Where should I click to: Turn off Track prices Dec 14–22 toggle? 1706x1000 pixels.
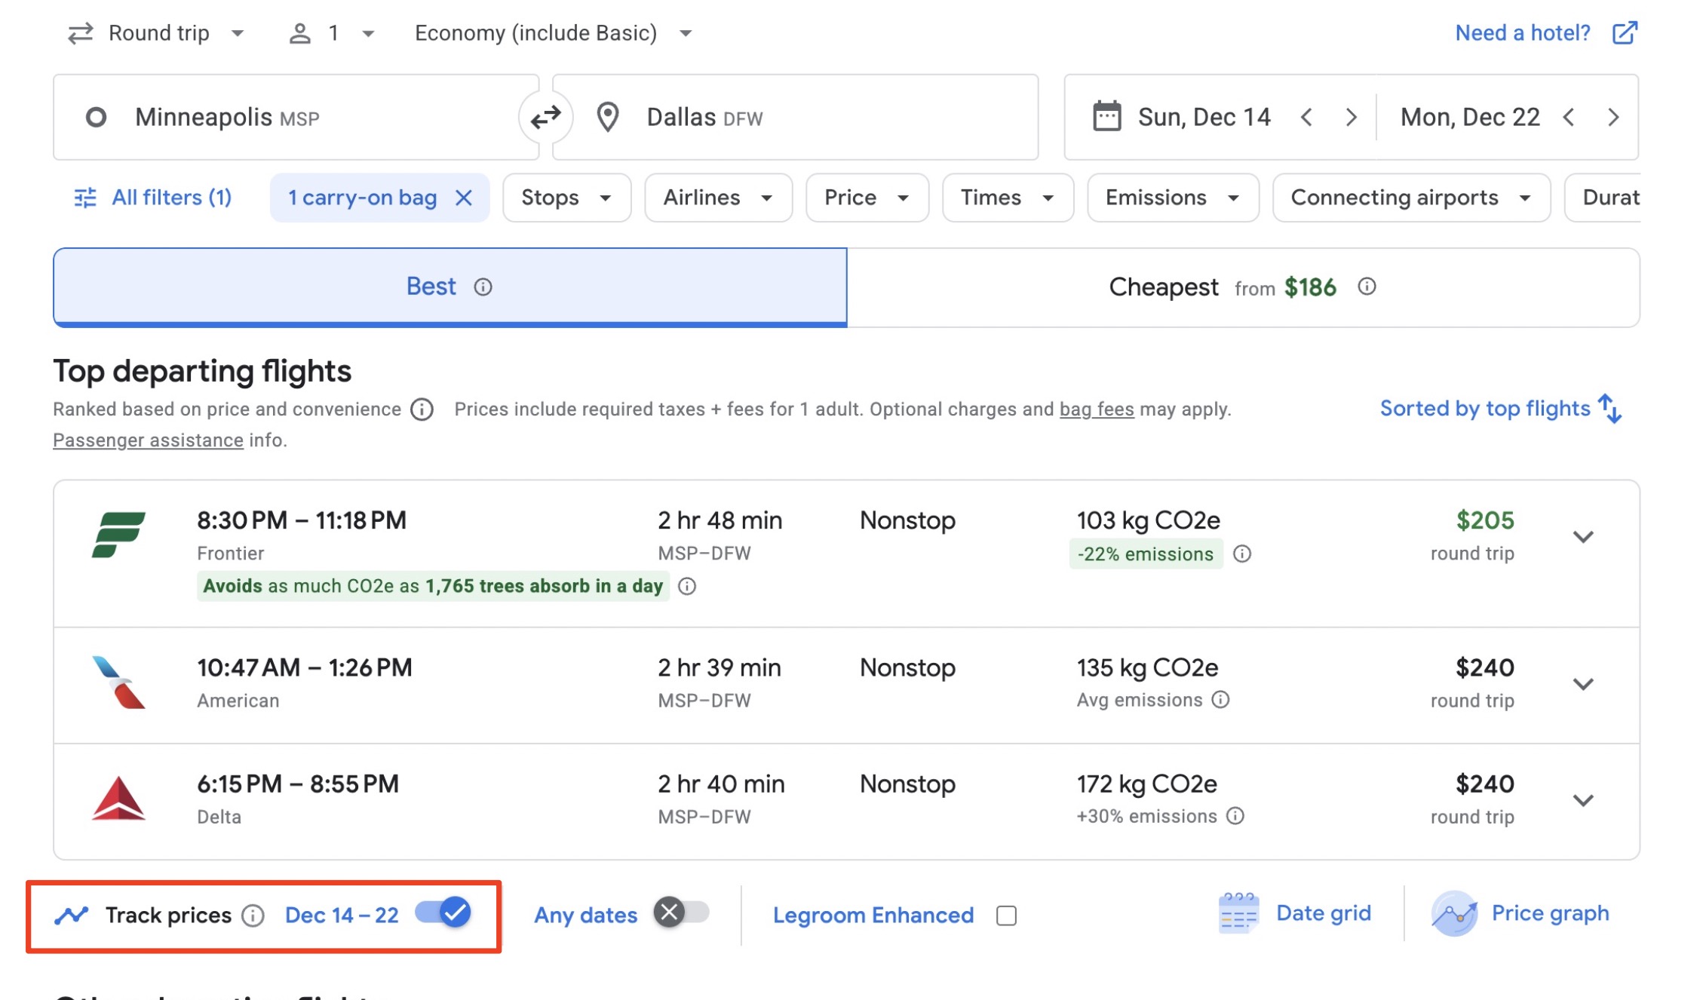[x=444, y=913]
